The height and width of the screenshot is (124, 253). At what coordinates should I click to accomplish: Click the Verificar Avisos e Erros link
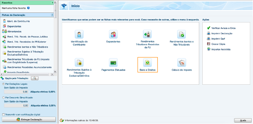[x=223, y=28]
